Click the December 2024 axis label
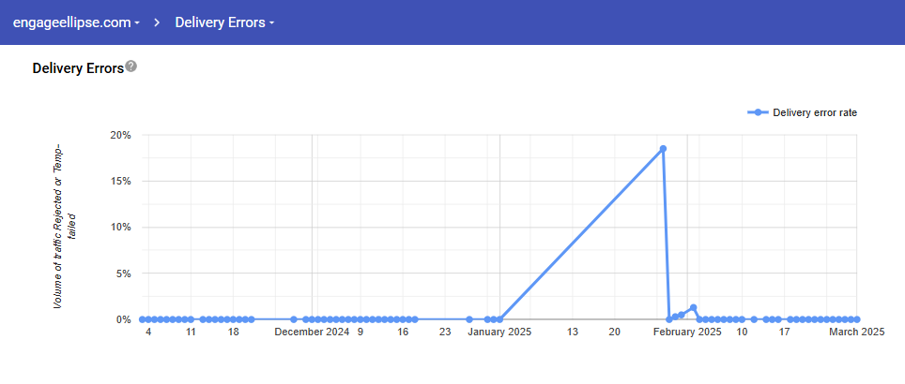Image resolution: width=905 pixels, height=384 pixels. tap(313, 332)
